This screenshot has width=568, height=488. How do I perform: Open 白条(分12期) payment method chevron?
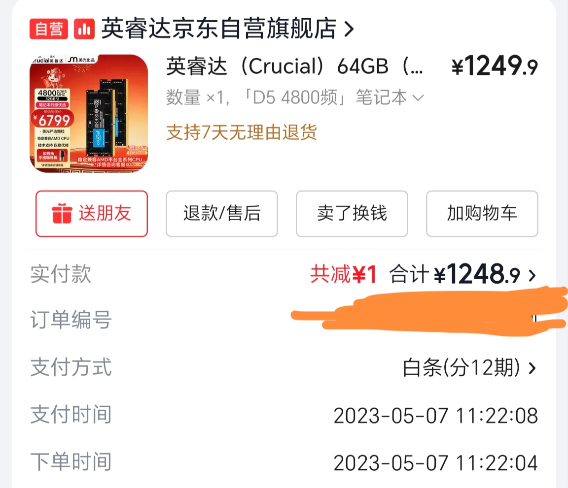click(x=532, y=368)
